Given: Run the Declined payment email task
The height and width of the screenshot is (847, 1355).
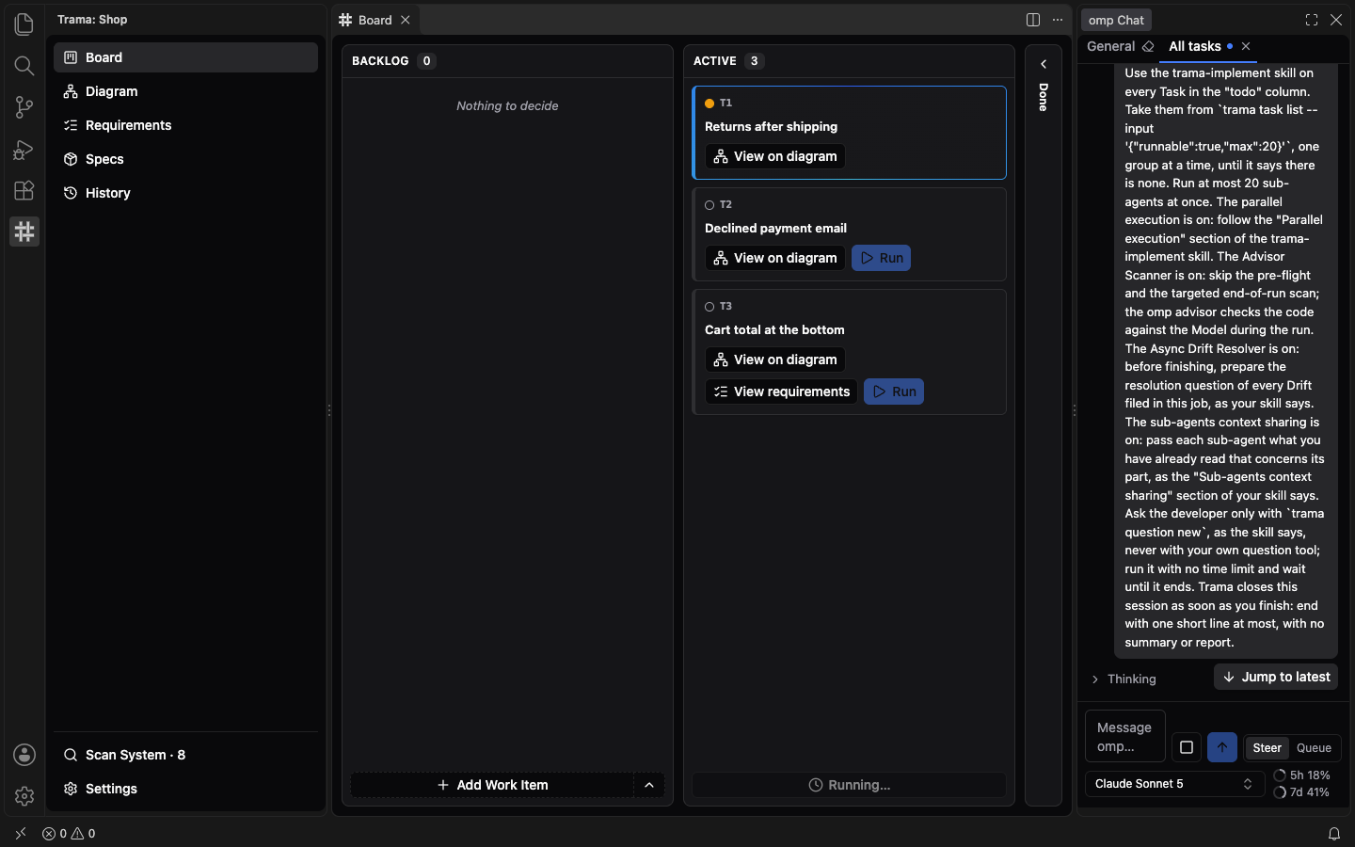Looking at the screenshot, I should click(x=882, y=258).
